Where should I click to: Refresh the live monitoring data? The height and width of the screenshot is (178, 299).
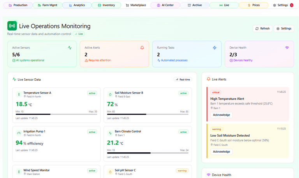262,28
